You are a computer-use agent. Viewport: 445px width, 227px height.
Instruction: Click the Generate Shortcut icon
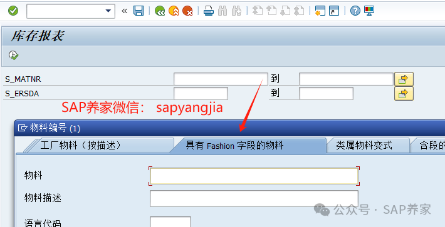[x=334, y=11]
